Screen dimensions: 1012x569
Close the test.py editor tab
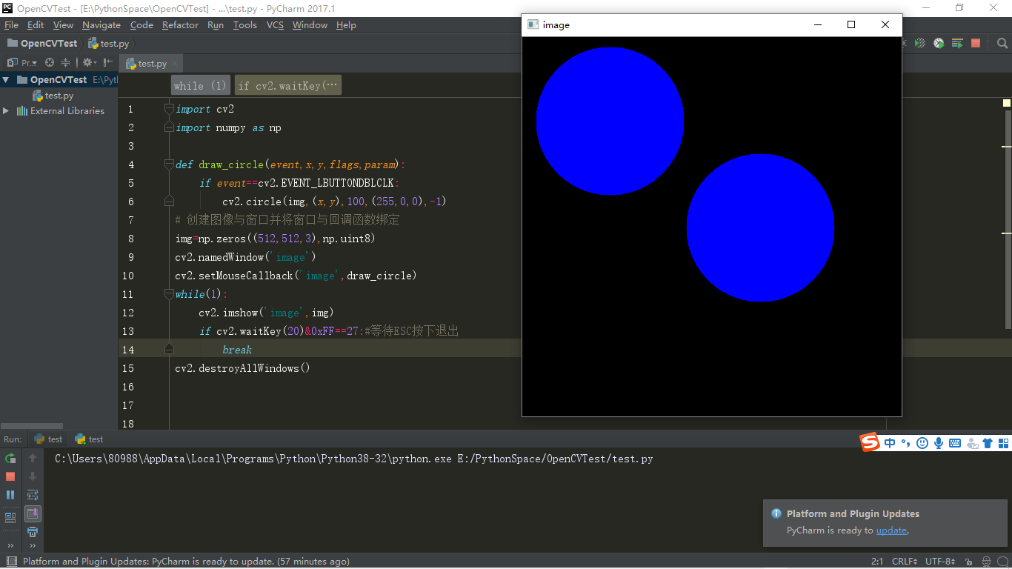click(x=175, y=64)
